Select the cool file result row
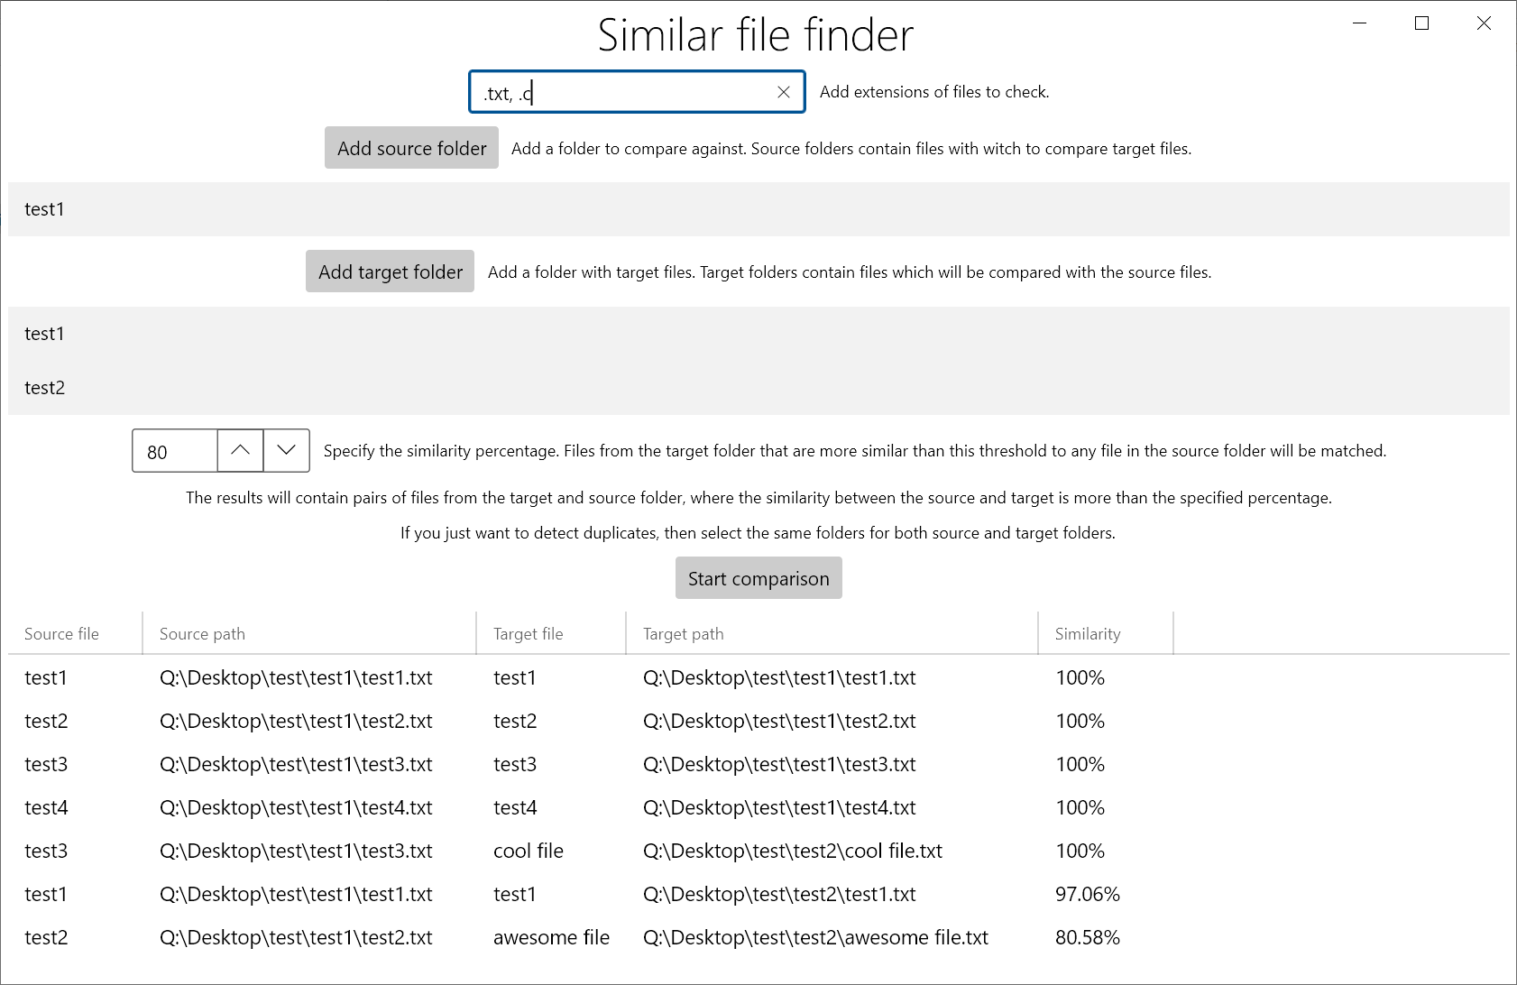1517x985 pixels. (528, 850)
